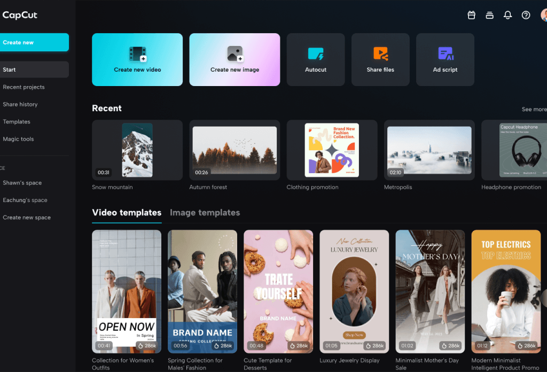Open the user profile avatar

[x=543, y=15]
